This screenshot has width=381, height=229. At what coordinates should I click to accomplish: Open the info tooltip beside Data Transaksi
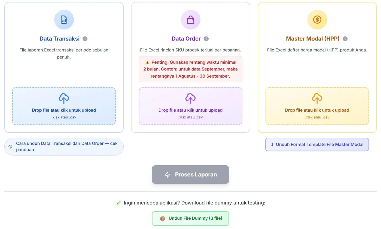[x=85, y=39]
